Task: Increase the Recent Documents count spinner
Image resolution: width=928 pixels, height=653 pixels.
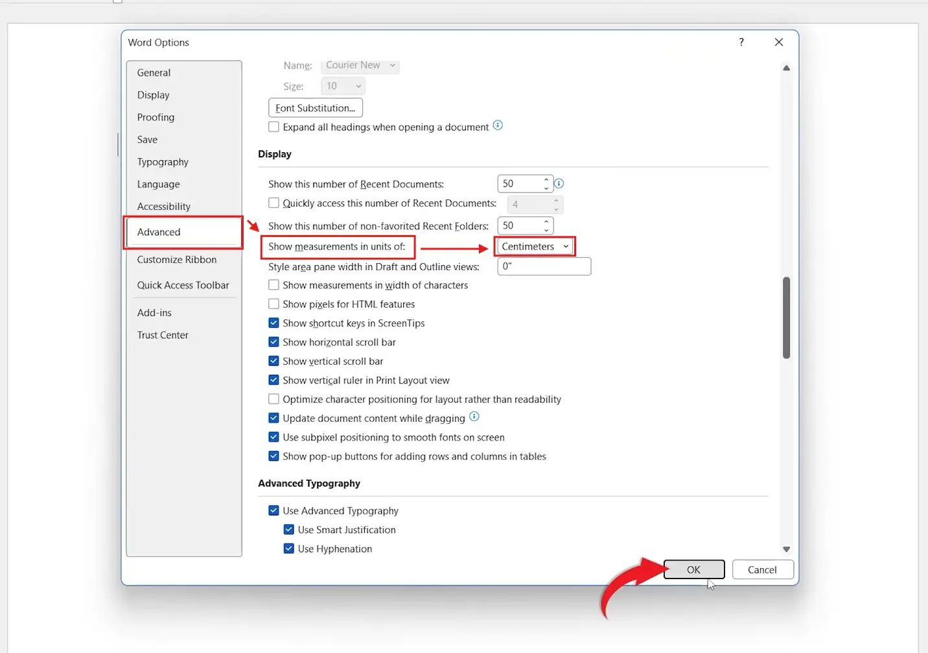Action: pos(546,179)
